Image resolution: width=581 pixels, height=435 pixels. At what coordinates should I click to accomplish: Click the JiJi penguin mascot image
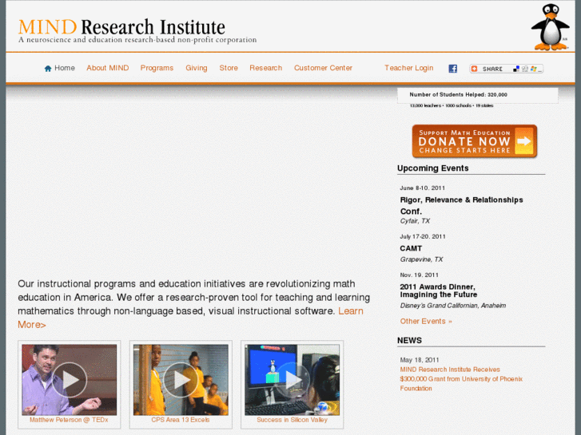[x=551, y=27]
